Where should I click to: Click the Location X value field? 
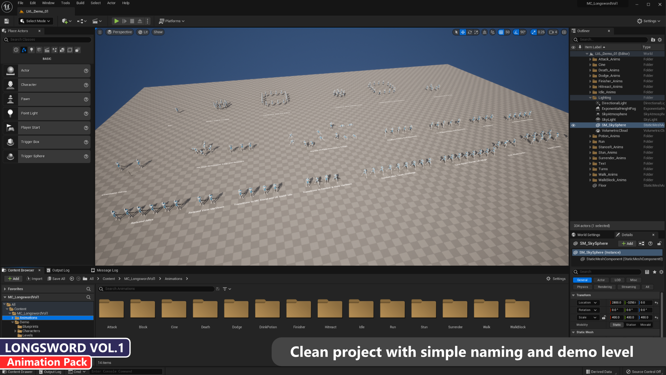point(616,303)
